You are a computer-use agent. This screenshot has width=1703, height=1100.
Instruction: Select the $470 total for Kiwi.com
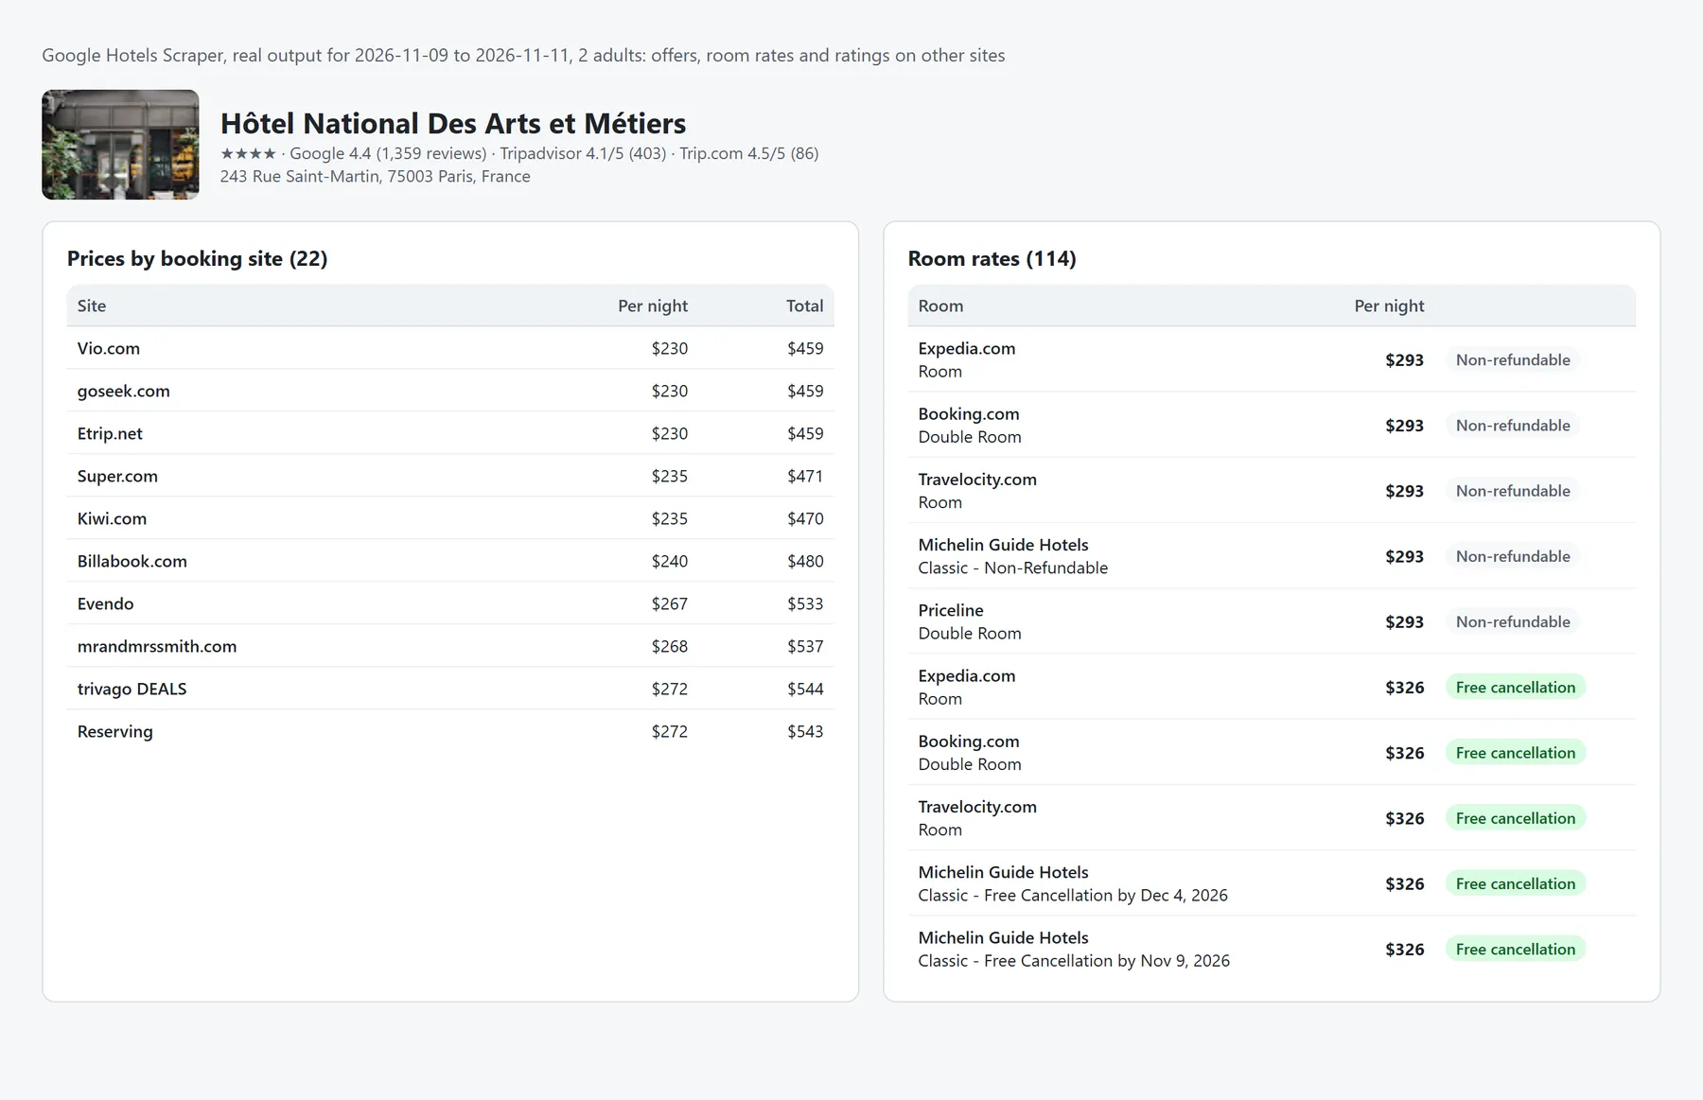(x=805, y=518)
